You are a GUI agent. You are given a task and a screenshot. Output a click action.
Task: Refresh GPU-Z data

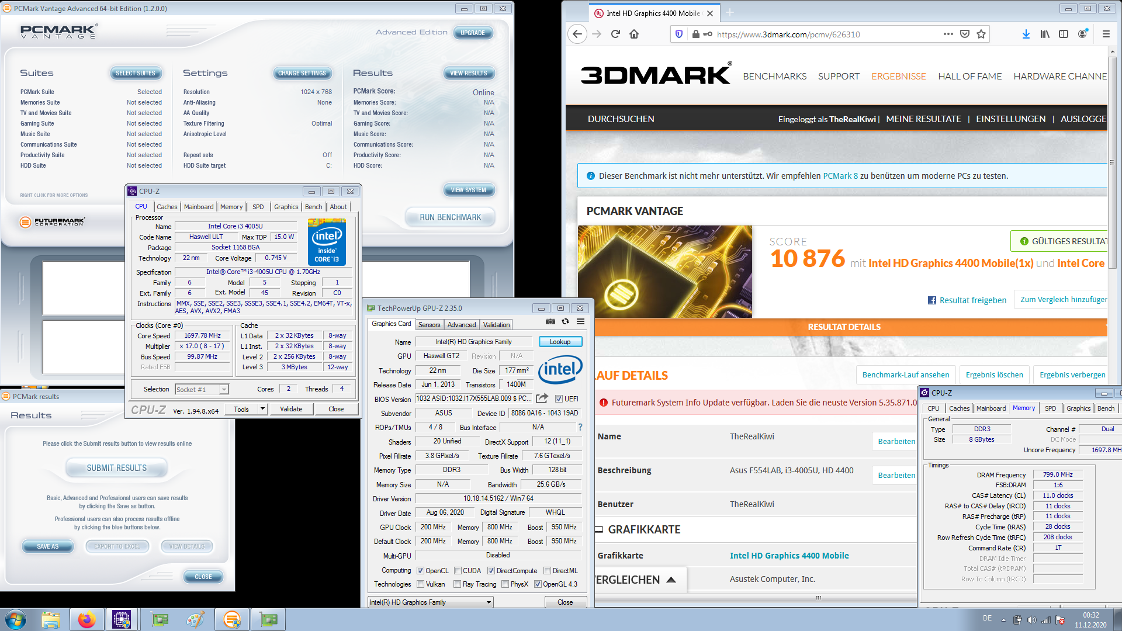(x=565, y=321)
